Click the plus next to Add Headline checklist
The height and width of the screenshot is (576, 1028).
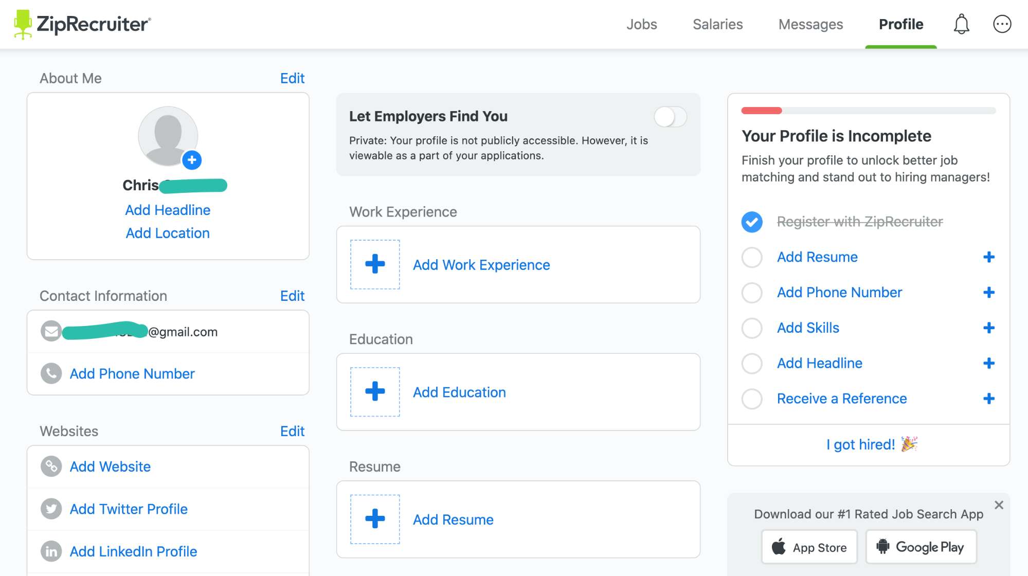(989, 363)
